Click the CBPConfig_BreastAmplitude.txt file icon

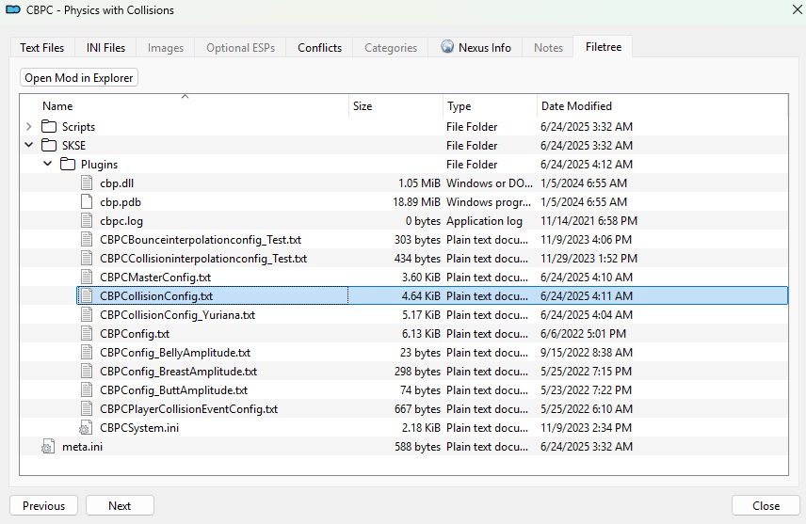tap(87, 372)
